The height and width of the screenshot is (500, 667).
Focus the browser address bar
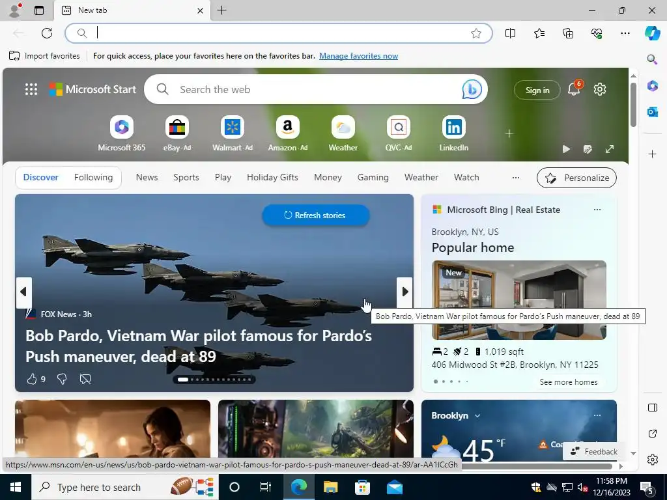279,33
